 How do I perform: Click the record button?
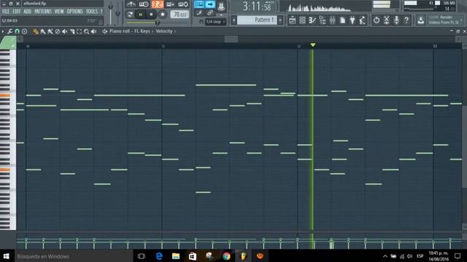[162, 15]
